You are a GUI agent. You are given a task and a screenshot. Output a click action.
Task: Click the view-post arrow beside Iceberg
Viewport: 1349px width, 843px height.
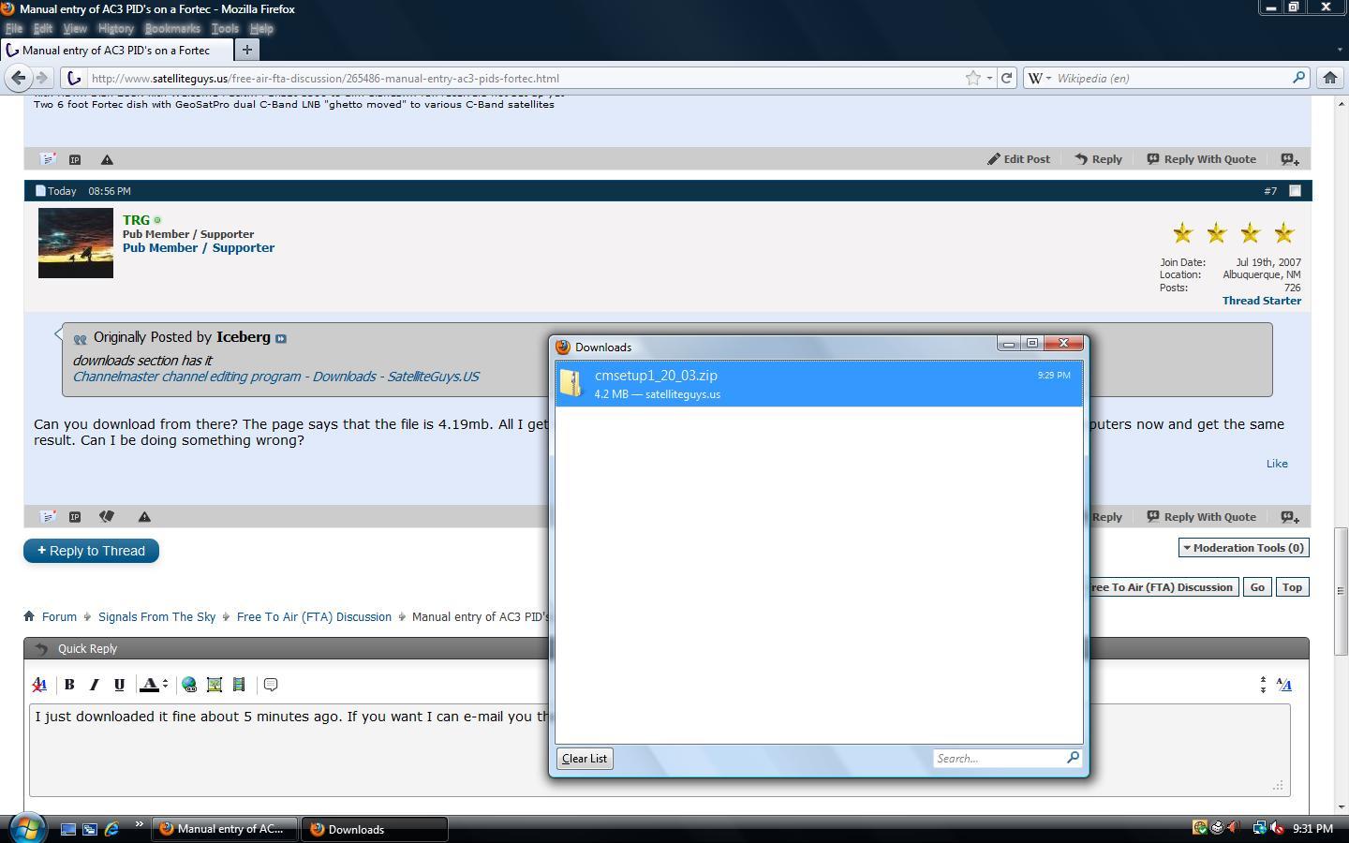280,338
